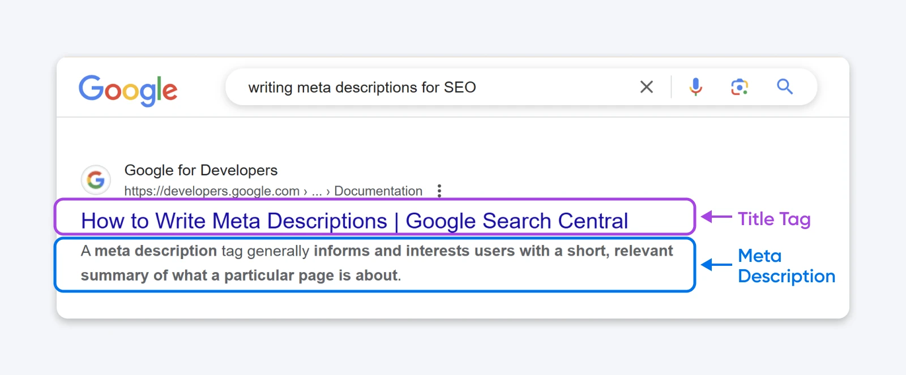The image size is (906, 375).
Task: Click the Google logo
Action: (128, 90)
